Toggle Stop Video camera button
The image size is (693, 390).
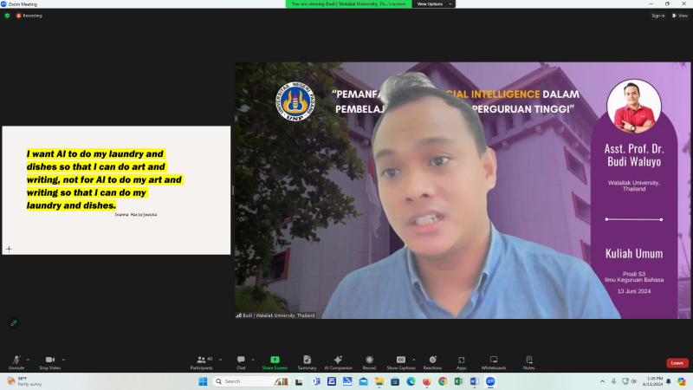pyautogui.click(x=50, y=362)
